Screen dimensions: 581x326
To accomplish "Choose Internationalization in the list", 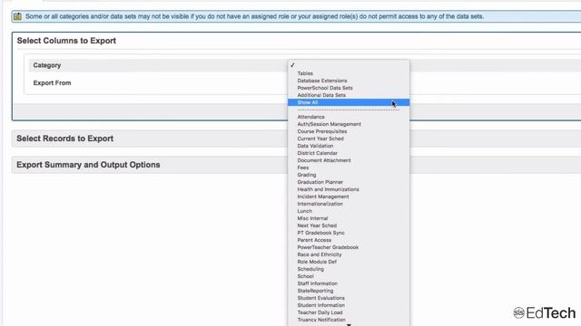I will coord(320,204).
